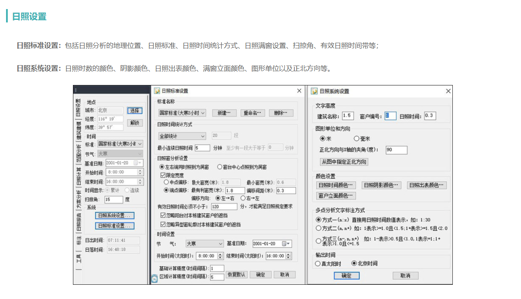Choose the 真太阳时 output time option
Screen dimensions: 521x299
tap(318, 264)
